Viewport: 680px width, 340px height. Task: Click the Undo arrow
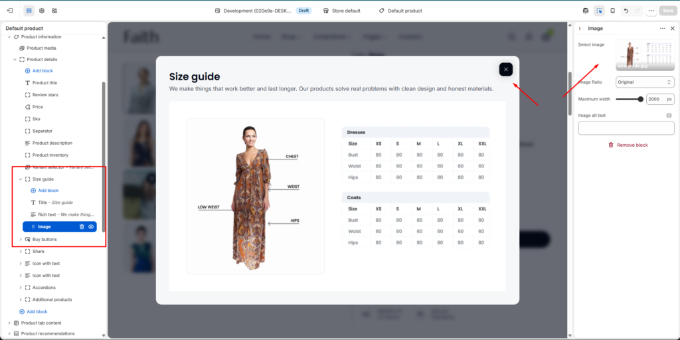[626, 11]
